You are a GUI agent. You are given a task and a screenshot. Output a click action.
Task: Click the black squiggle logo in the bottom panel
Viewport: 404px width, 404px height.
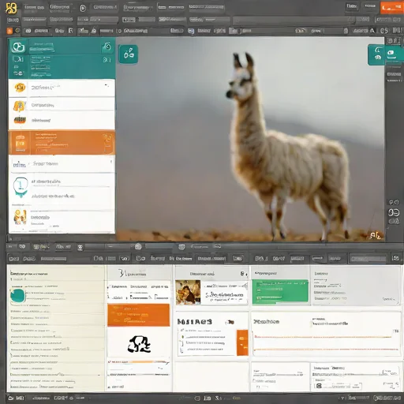coord(139,344)
